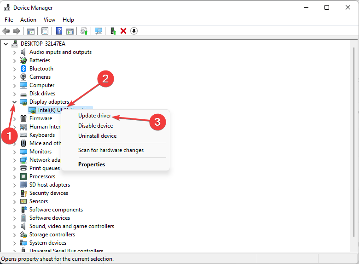Open the View menu
The width and height of the screenshot is (359, 264).
(49, 20)
